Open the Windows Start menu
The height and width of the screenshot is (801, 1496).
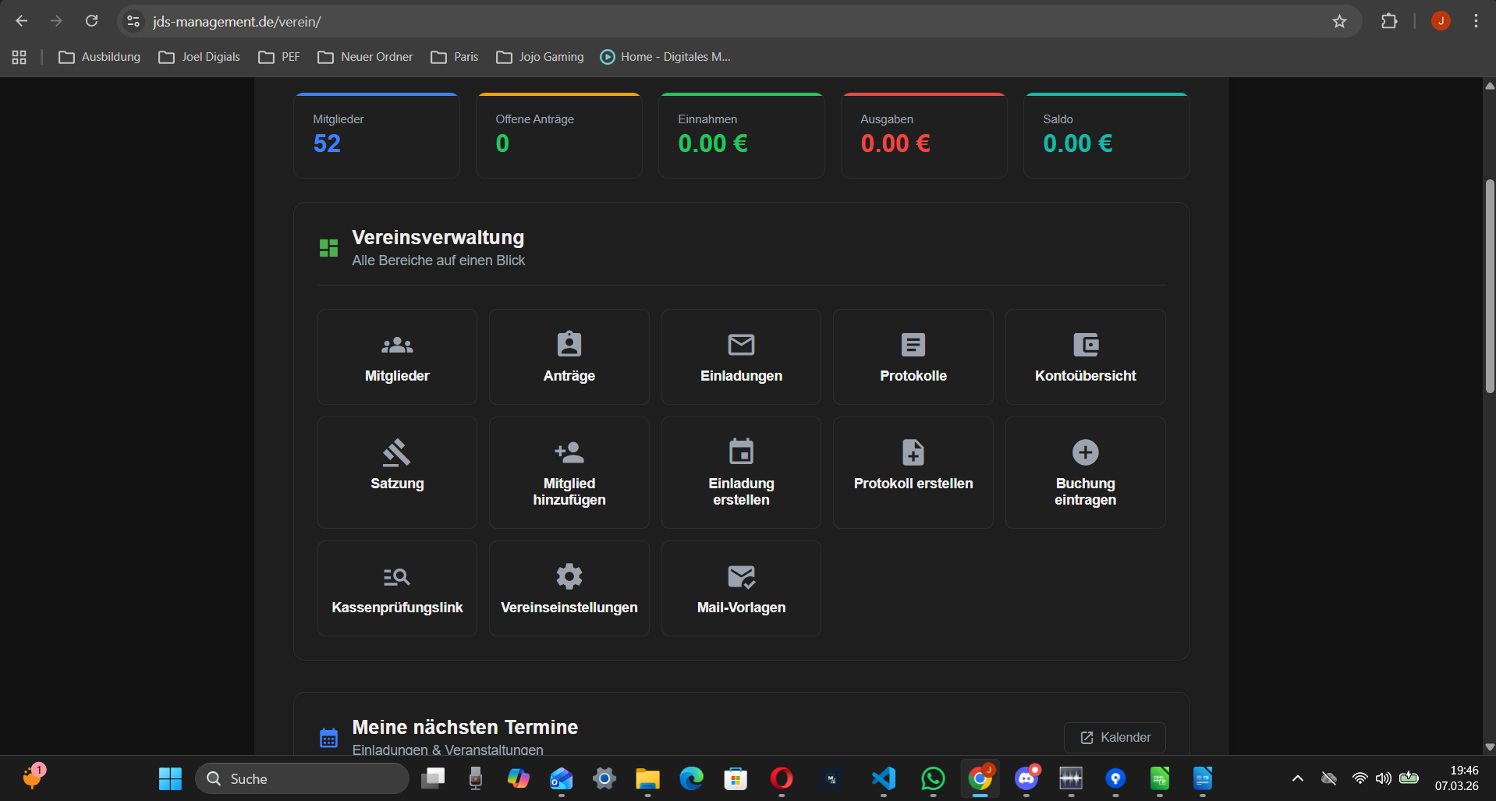tap(170, 778)
